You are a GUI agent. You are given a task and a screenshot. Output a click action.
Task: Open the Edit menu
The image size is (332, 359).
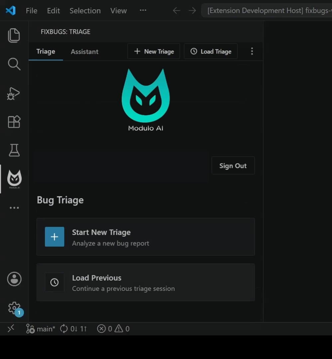pyautogui.click(x=54, y=11)
